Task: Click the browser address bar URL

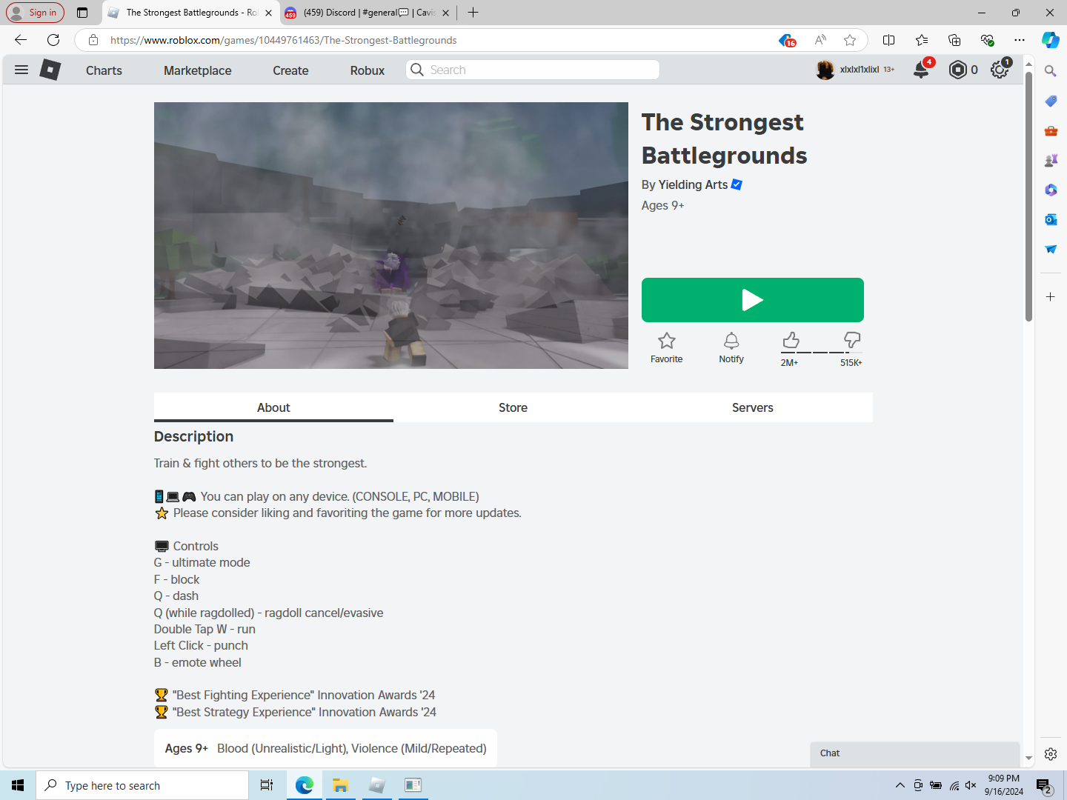Action: [283, 40]
